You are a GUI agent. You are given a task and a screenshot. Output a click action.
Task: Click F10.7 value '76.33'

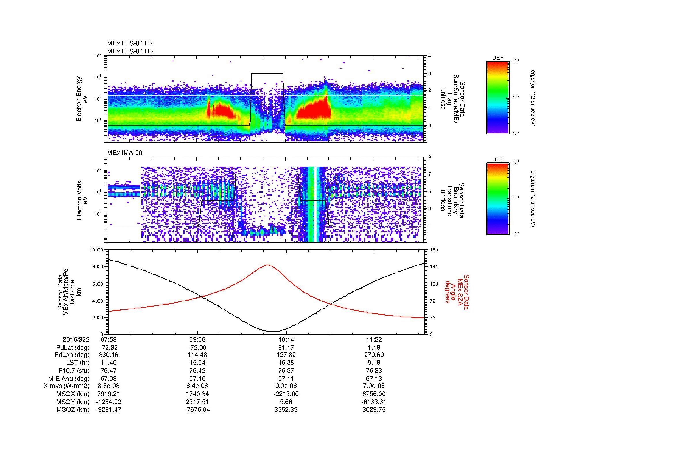click(374, 371)
